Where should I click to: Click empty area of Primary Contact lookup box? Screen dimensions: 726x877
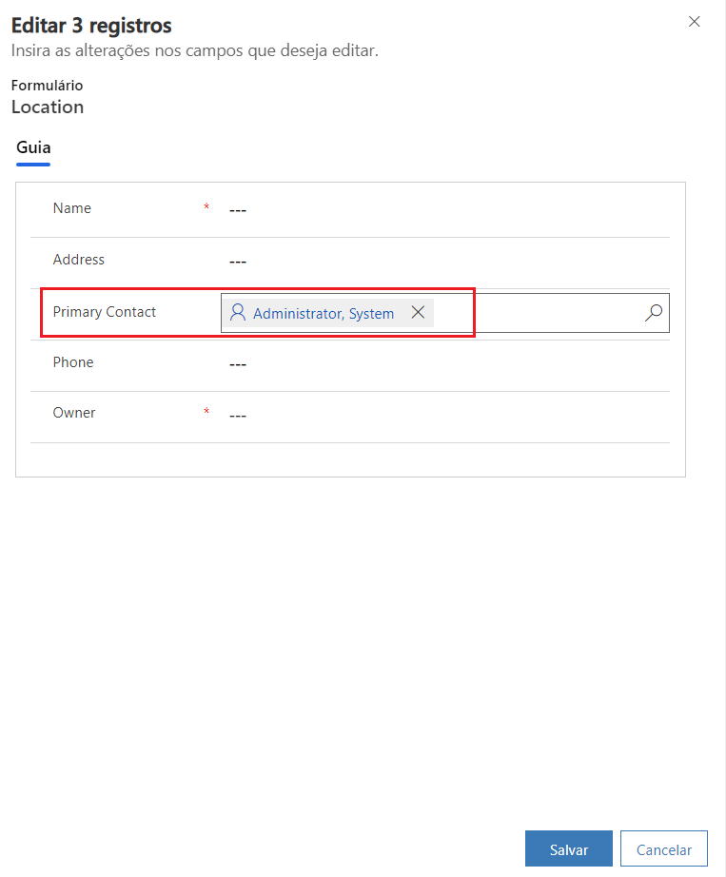coord(538,313)
